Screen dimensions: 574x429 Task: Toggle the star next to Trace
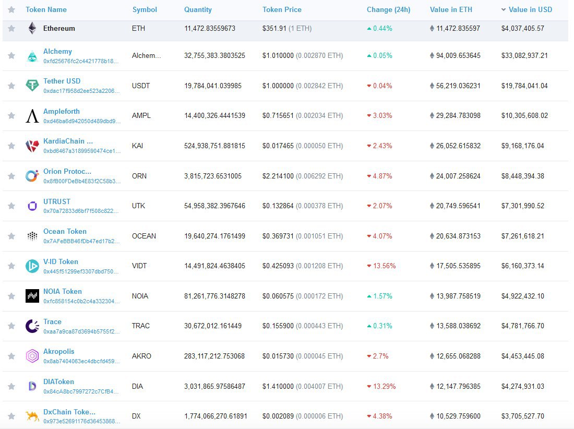coord(11,326)
